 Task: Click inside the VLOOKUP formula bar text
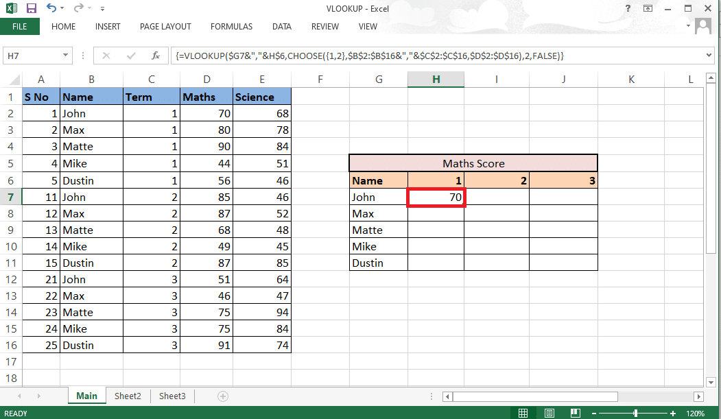369,56
